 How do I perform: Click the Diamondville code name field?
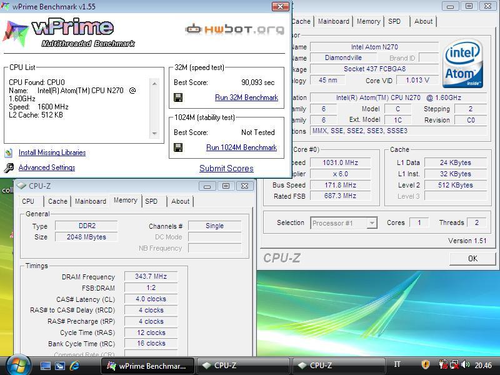pyautogui.click(x=343, y=57)
